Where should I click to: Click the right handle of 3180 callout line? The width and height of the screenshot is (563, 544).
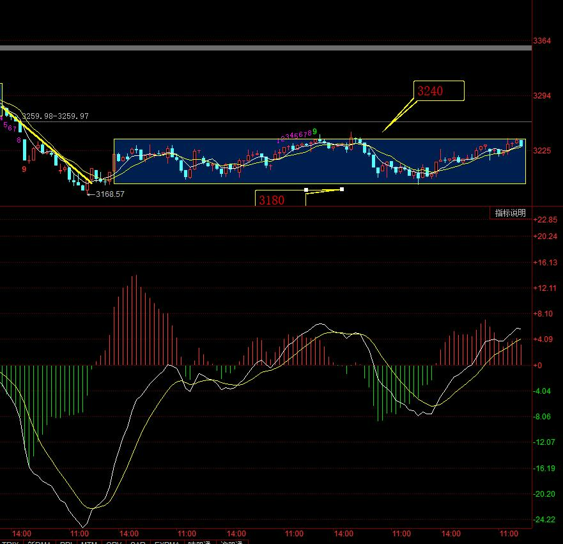(x=342, y=189)
